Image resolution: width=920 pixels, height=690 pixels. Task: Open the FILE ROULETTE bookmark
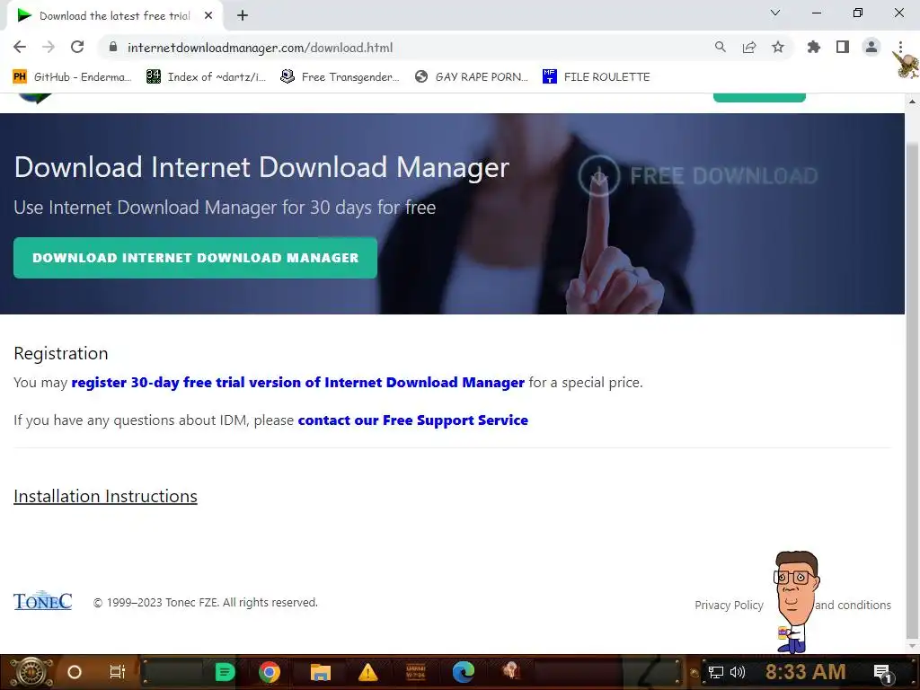597,77
